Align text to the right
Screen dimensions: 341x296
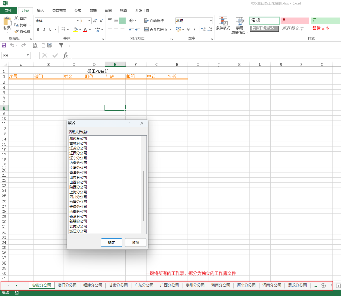[x=123, y=30]
